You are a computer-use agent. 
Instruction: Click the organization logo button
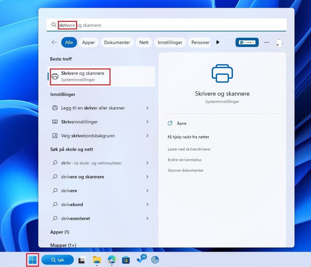[247, 42]
